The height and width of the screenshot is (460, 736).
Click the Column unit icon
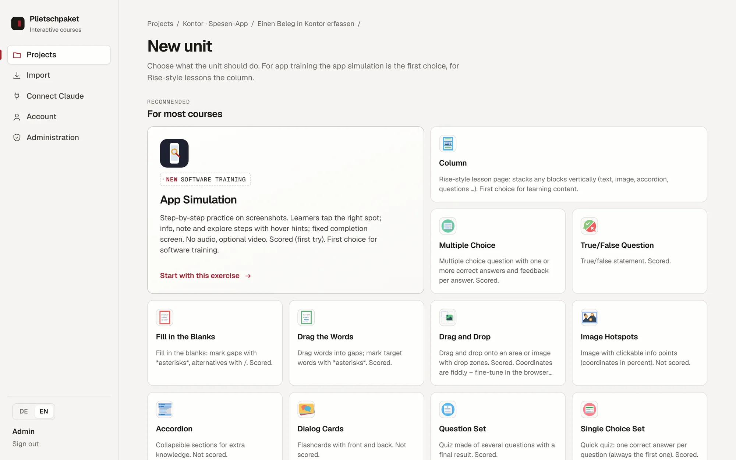(447, 144)
